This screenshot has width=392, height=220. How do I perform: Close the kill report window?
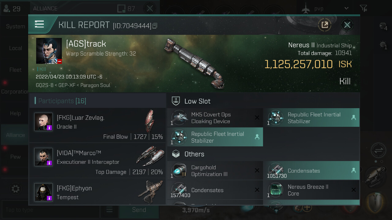coord(347,25)
